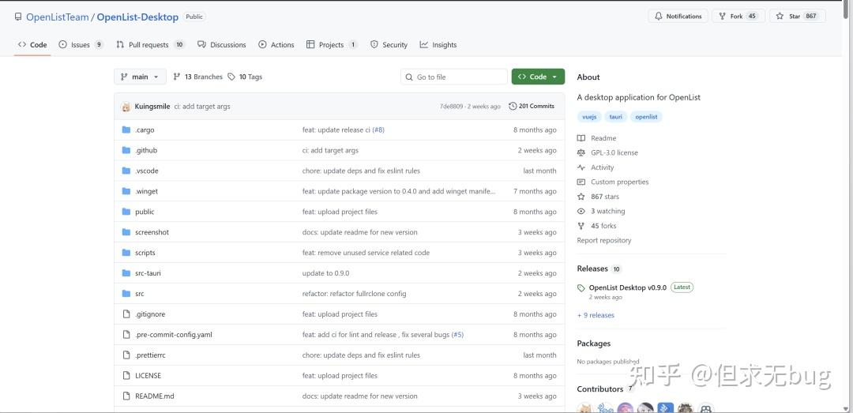
Task: Click the star icon beside 867 stars
Action: click(581, 197)
